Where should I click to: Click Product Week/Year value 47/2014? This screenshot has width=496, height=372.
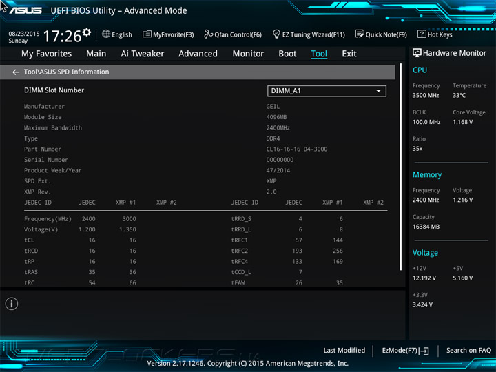[278, 171]
